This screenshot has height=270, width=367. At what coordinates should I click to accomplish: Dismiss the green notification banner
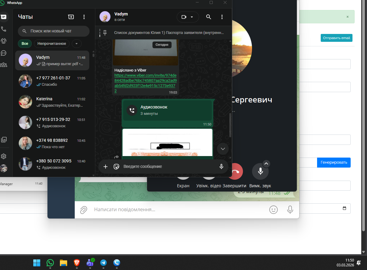point(347,17)
